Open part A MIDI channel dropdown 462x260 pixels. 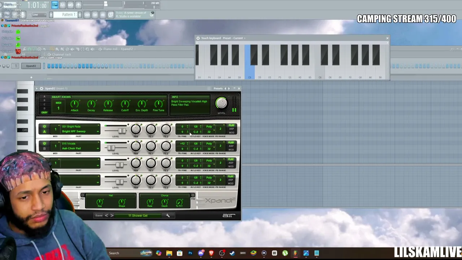pos(55,129)
